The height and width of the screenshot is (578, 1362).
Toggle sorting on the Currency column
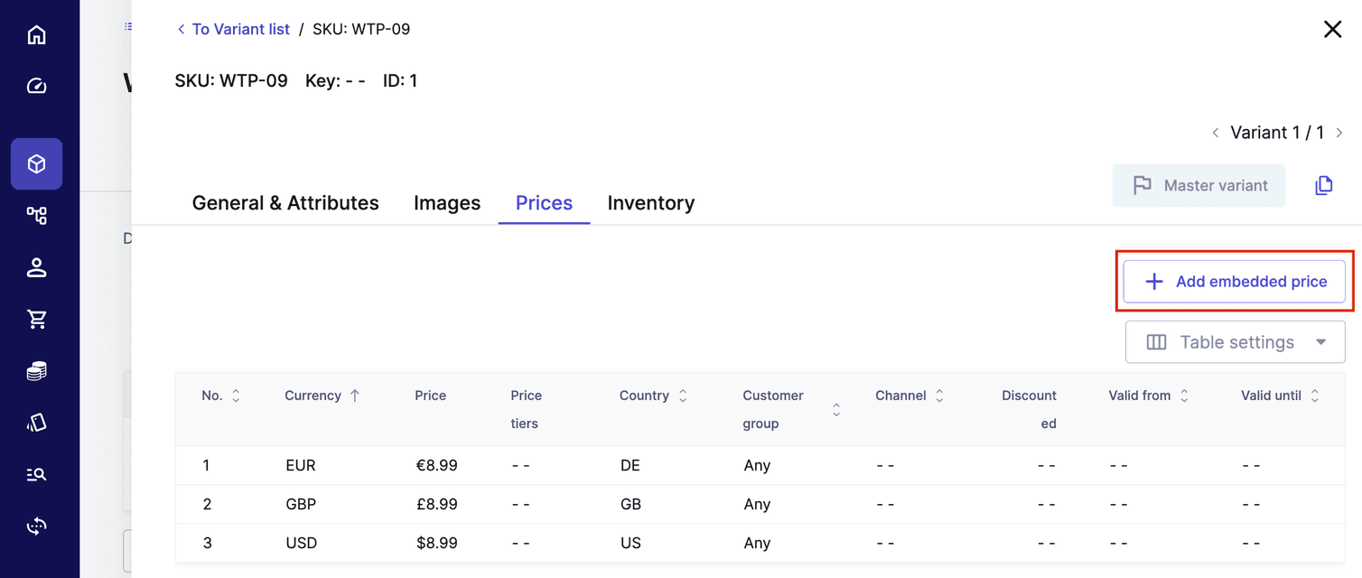(x=353, y=395)
